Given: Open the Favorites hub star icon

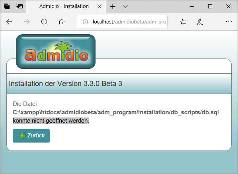Looking at the screenshot, I should click(x=183, y=22).
